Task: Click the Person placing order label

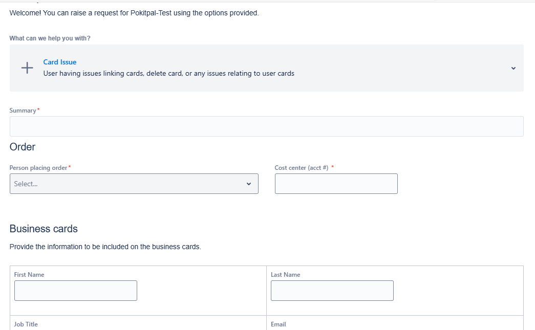Action: pyautogui.click(x=38, y=168)
